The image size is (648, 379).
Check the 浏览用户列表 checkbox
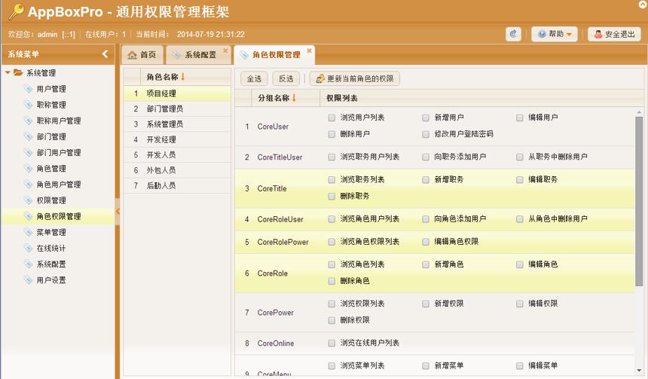point(332,118)
